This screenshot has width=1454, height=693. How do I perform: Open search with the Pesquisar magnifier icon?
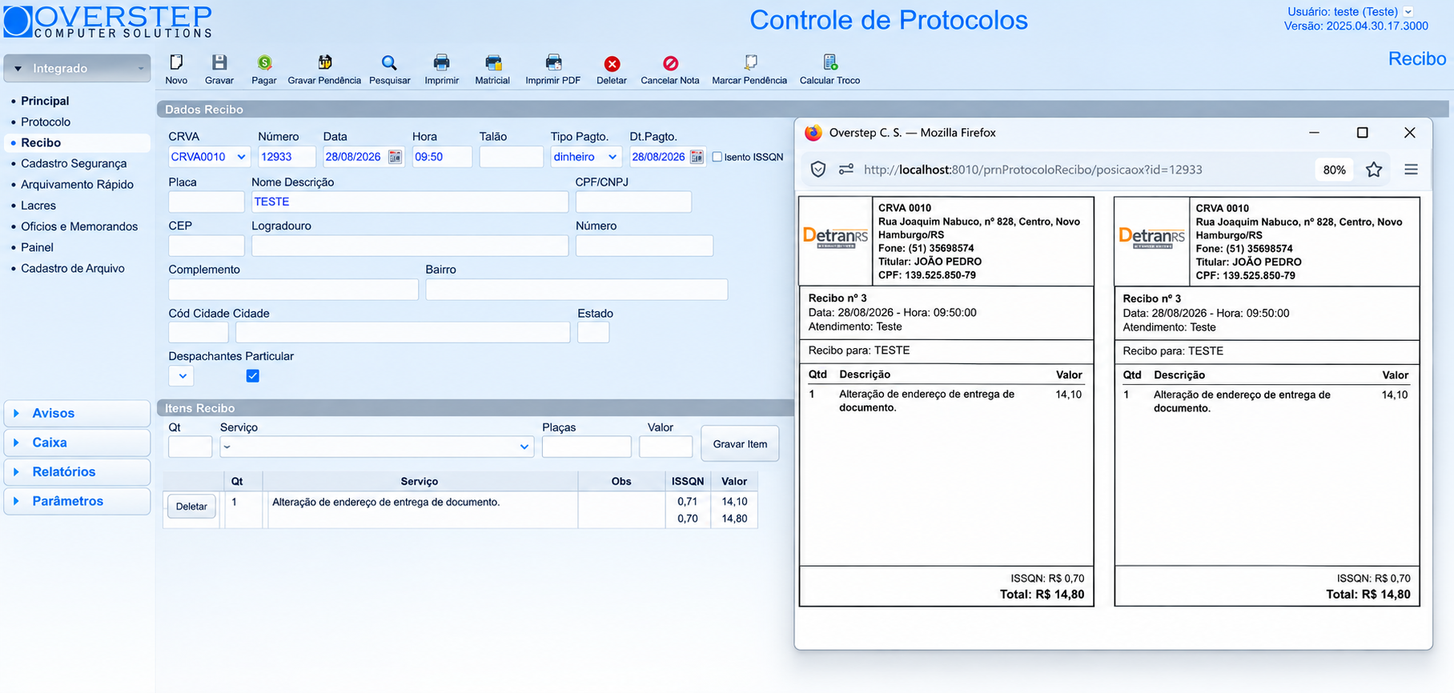pos(389,62)
